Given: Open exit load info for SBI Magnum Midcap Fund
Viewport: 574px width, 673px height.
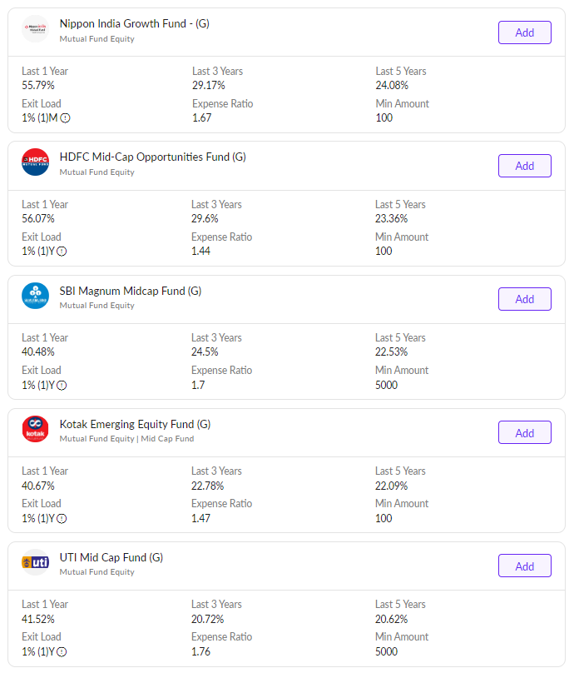Looking at the screenshot, I should click(x=62, y=385).
